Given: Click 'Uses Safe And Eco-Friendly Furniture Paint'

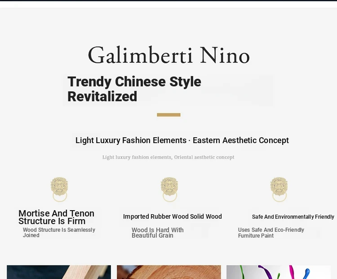Looking at the screenshot, I should (x=271, y=233).
